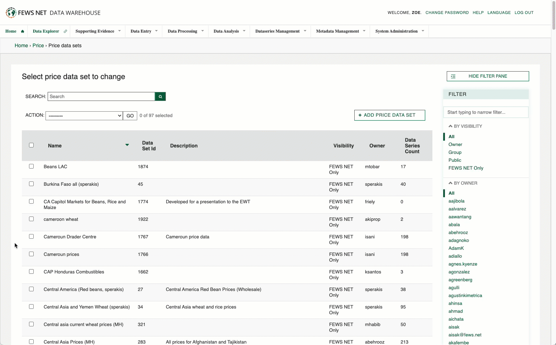Toggle the select-all checkbox in table header
Viewport: 556px width, 345px height.
pyautogui.click(x=32, y=145)
